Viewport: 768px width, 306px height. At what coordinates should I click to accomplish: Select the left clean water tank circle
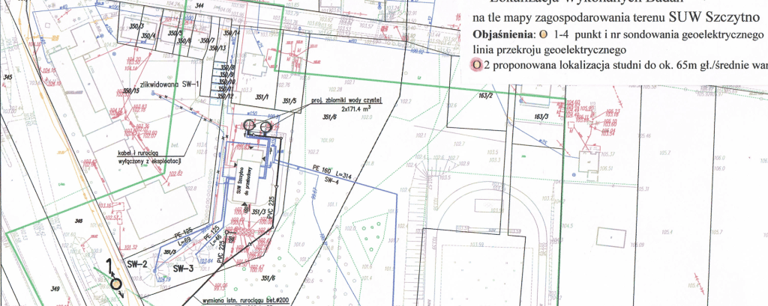tap(251, 125)
